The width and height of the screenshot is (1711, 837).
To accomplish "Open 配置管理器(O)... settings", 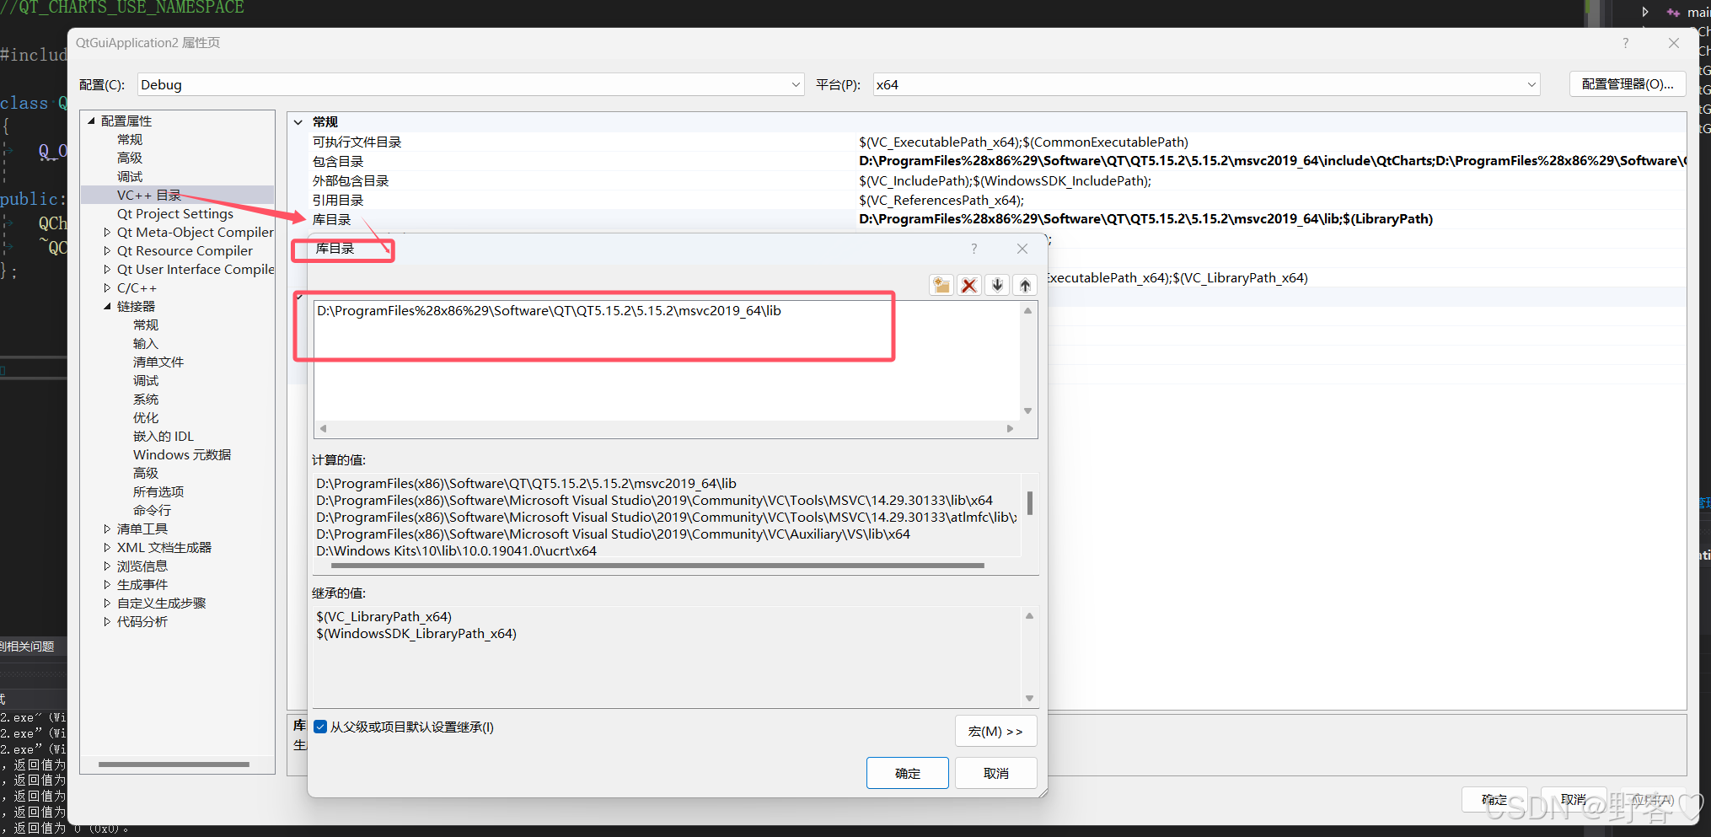I will [1627, 83].
